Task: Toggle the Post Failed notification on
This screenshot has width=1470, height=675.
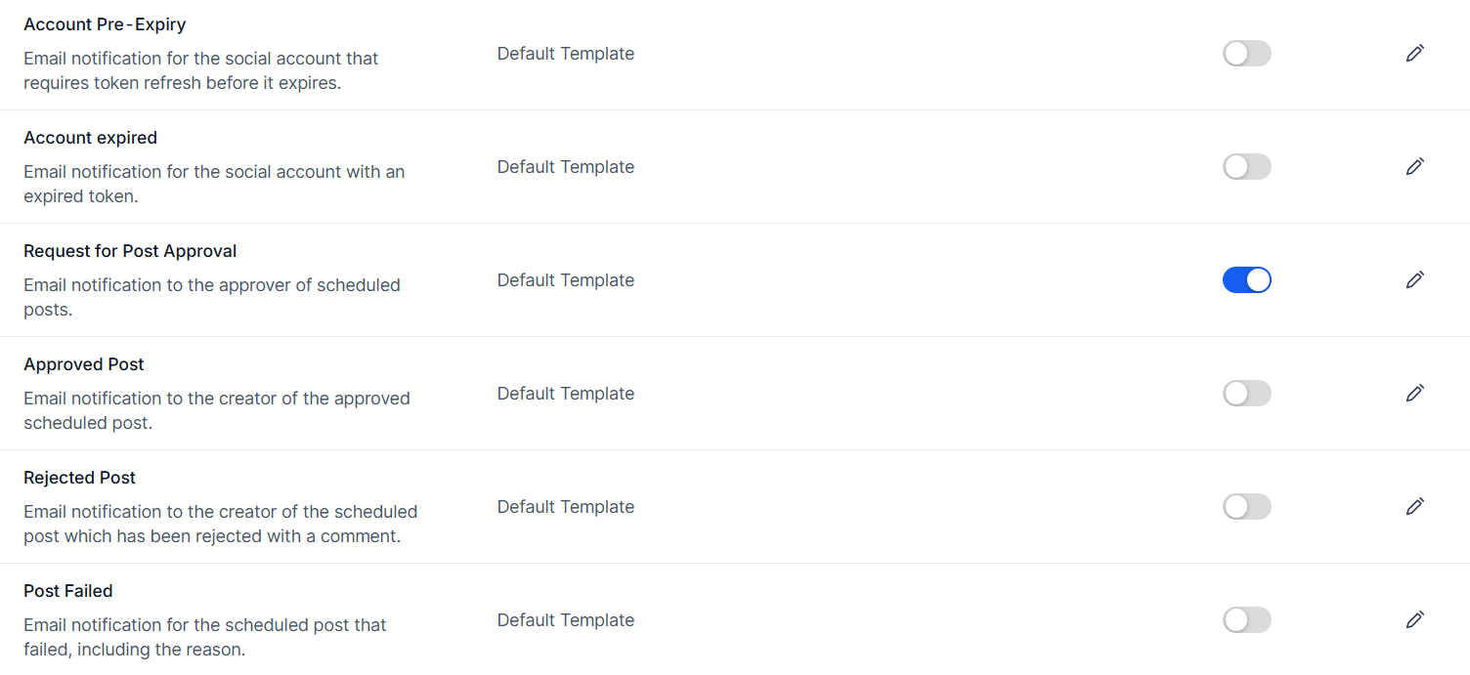Action: pyautogui.click(x=1246, y=620)
